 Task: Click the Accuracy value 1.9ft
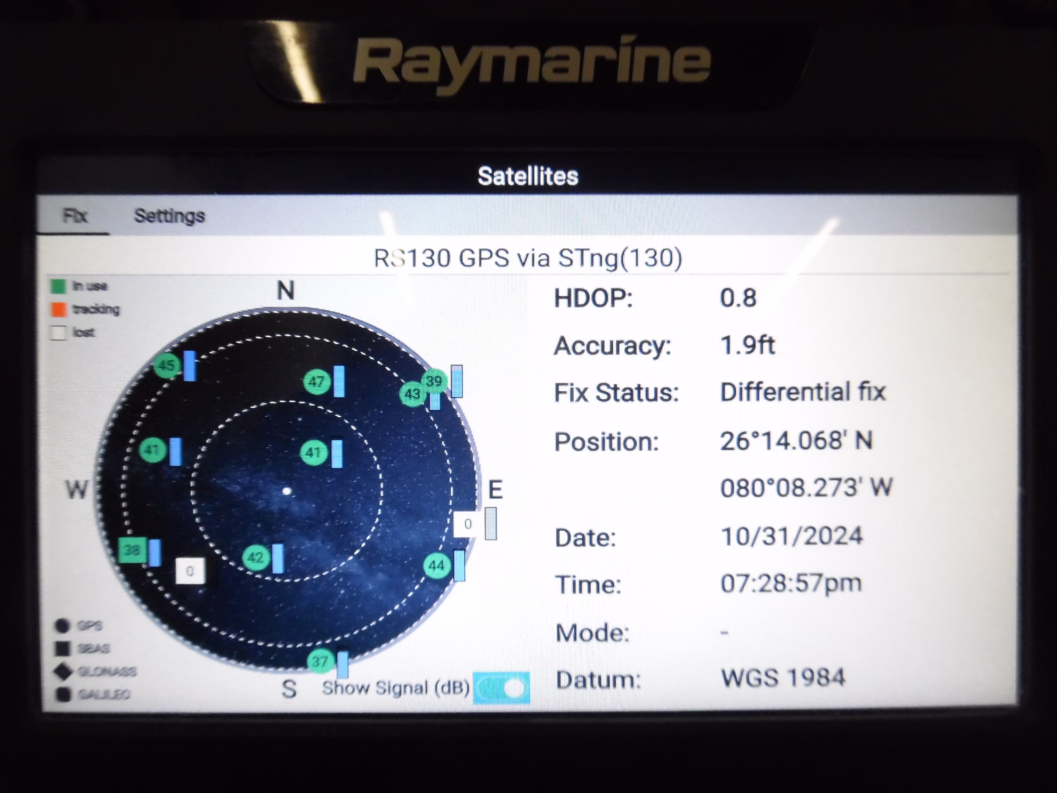747,345
